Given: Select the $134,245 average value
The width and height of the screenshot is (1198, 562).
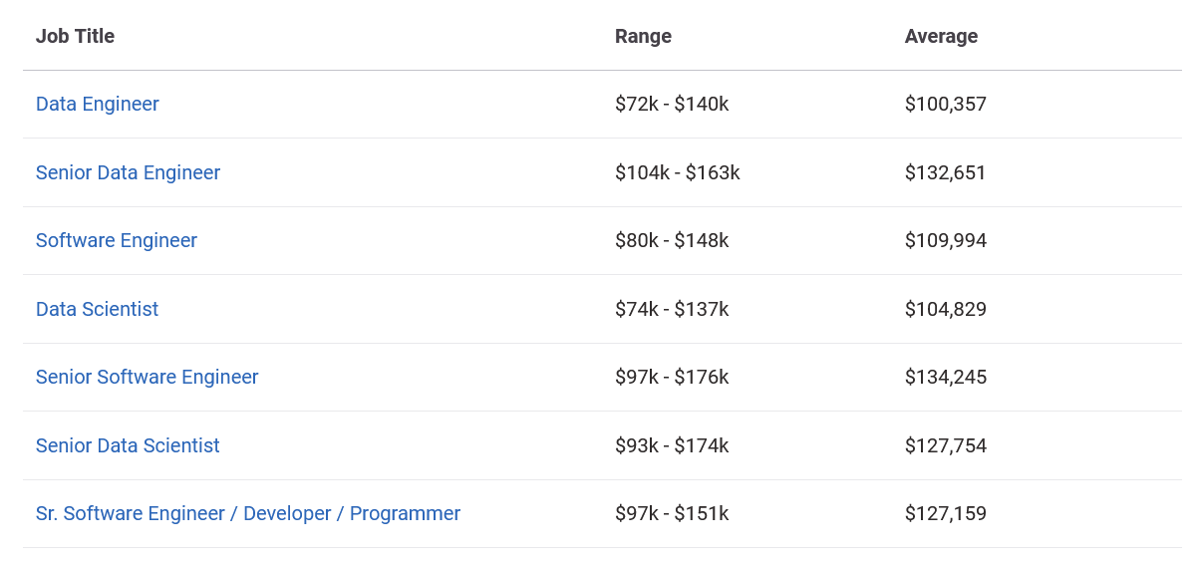Looking at the screenshot, I should (945, 377).
